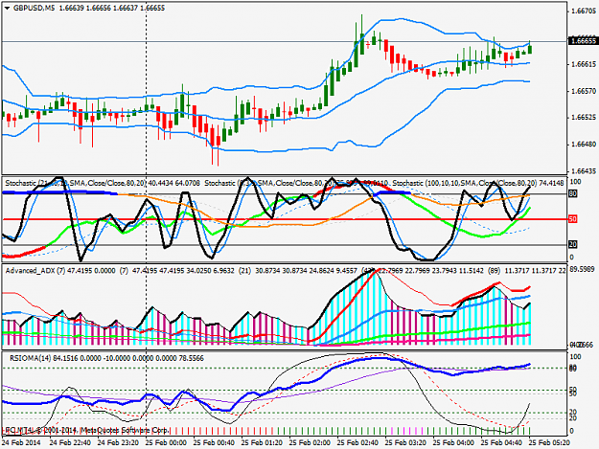
Task: Select the 25 Feb 03:20 time label
Action: [405, 443]
